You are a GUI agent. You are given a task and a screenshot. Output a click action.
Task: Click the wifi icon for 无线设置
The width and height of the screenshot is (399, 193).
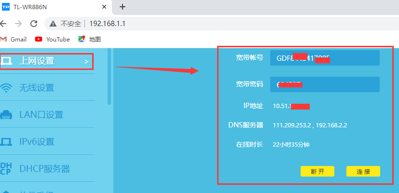tap(6, 88)
